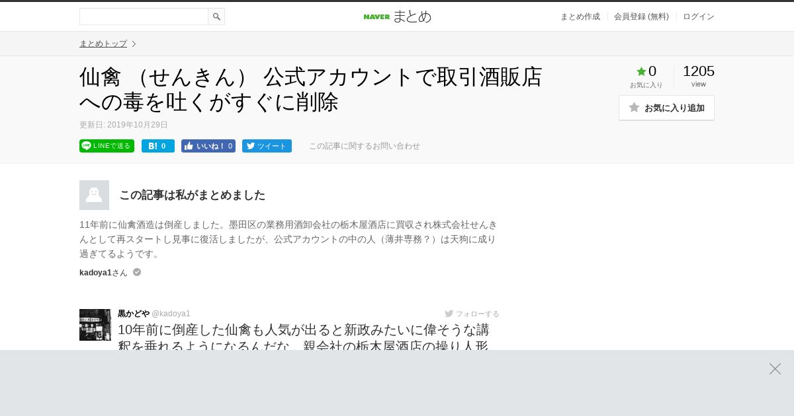The image size is (794, 416).
Task: Open まとめ作成 link
Action: click(580, 17)
